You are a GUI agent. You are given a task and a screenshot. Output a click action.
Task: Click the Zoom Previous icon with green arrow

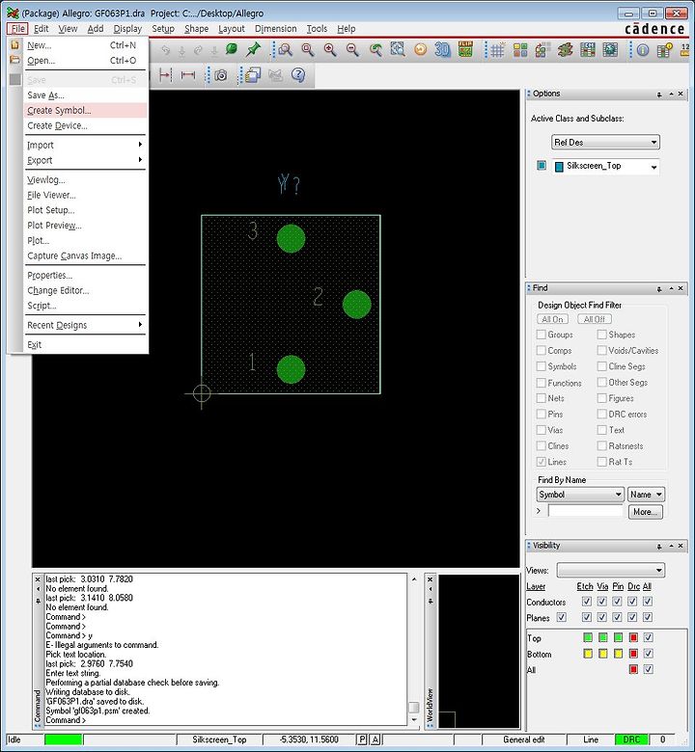[x=375, y=49]
